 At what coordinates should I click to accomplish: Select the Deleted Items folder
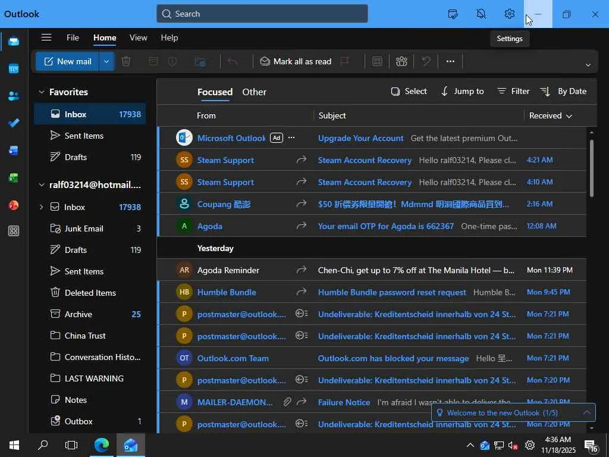tap(90, 293)
